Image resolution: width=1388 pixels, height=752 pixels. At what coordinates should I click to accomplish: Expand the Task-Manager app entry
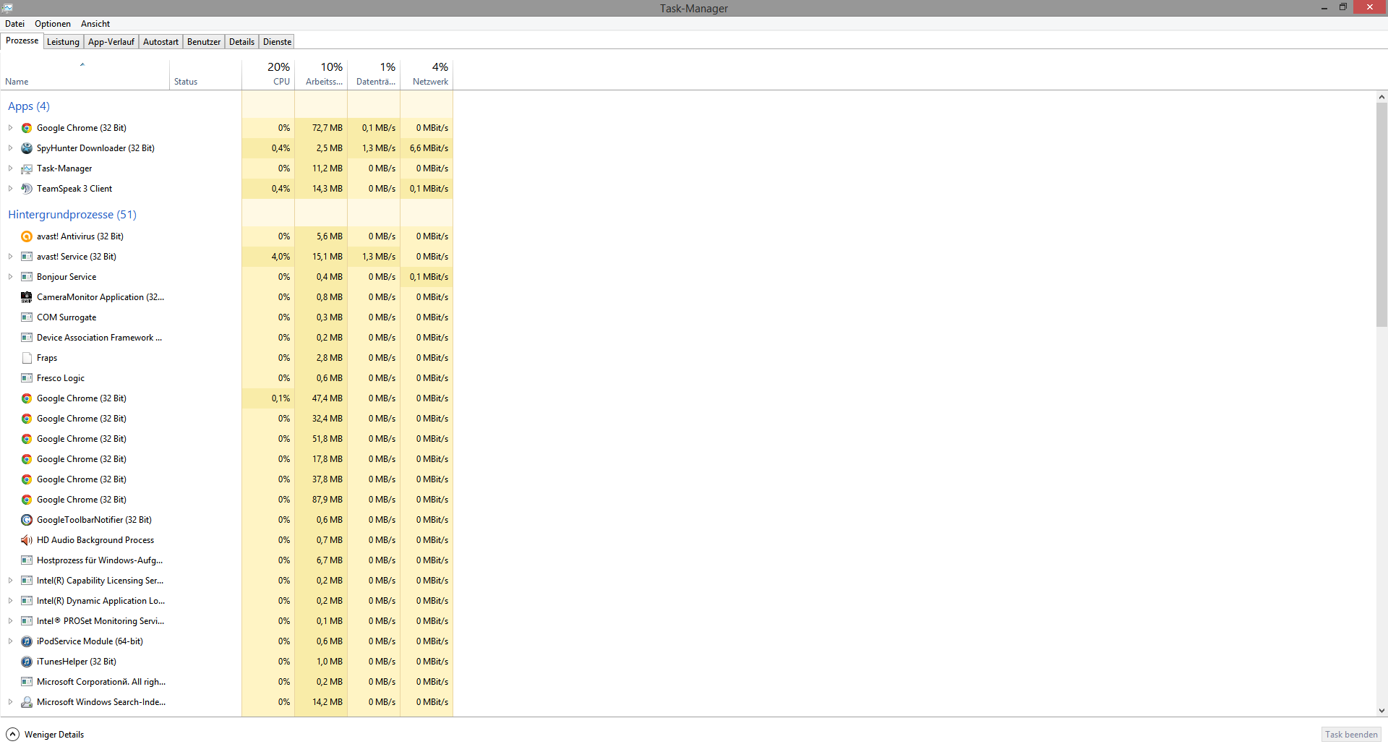point(10,168)
